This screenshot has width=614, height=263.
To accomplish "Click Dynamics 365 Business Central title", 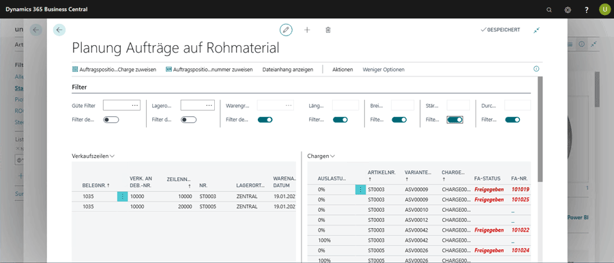I will (46, 10).
